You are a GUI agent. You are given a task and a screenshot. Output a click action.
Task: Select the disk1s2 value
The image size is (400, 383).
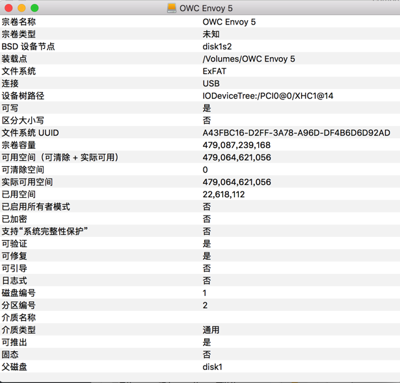(x=217, y=47)
